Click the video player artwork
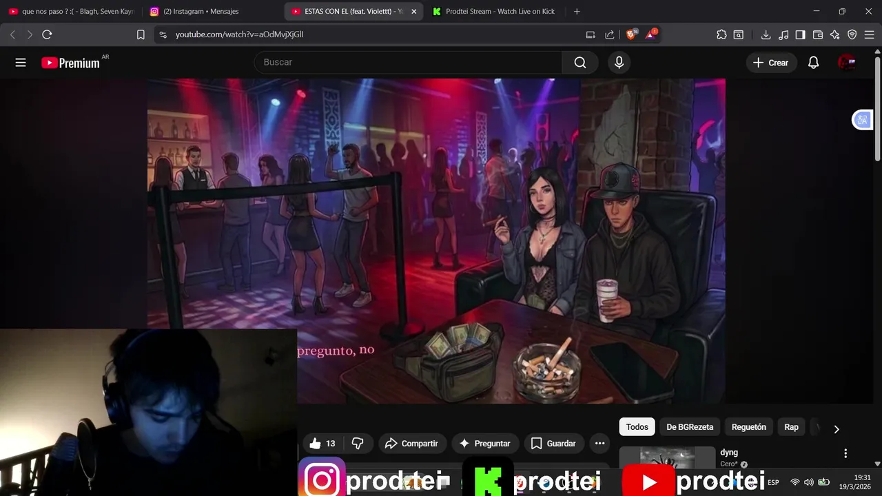The image size is (882, 496). 435,240
